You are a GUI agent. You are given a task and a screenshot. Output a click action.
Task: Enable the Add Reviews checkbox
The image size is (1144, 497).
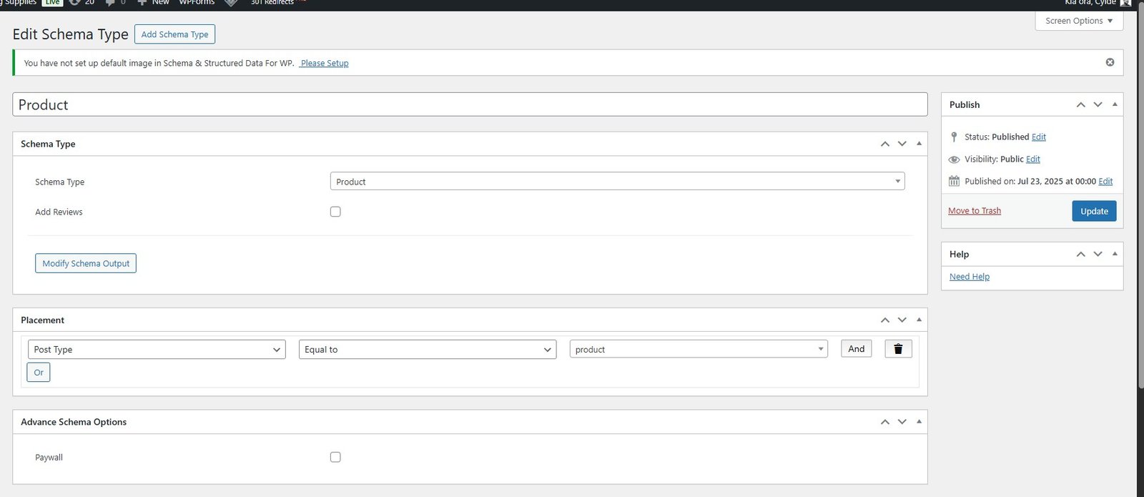coord(335,212)
